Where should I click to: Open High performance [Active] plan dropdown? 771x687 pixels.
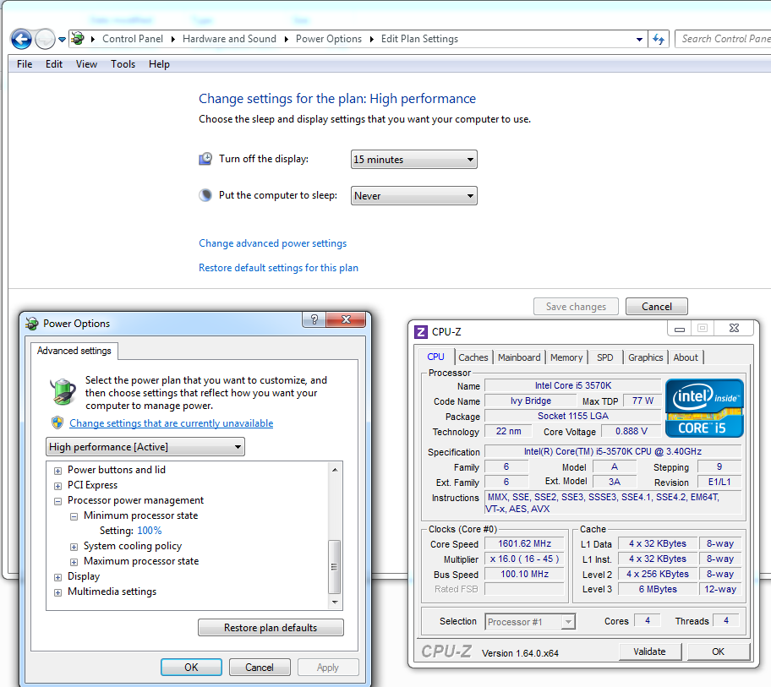click(x=145, y=447)
